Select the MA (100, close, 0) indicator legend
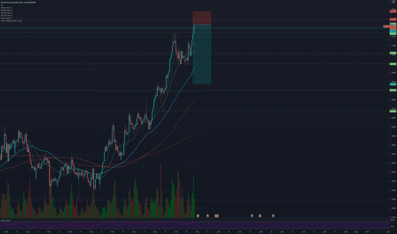 tap(6, 13)
